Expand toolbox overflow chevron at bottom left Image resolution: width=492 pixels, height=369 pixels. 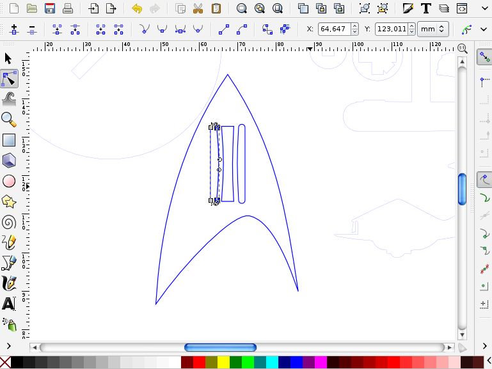click(x=8, y=346)
